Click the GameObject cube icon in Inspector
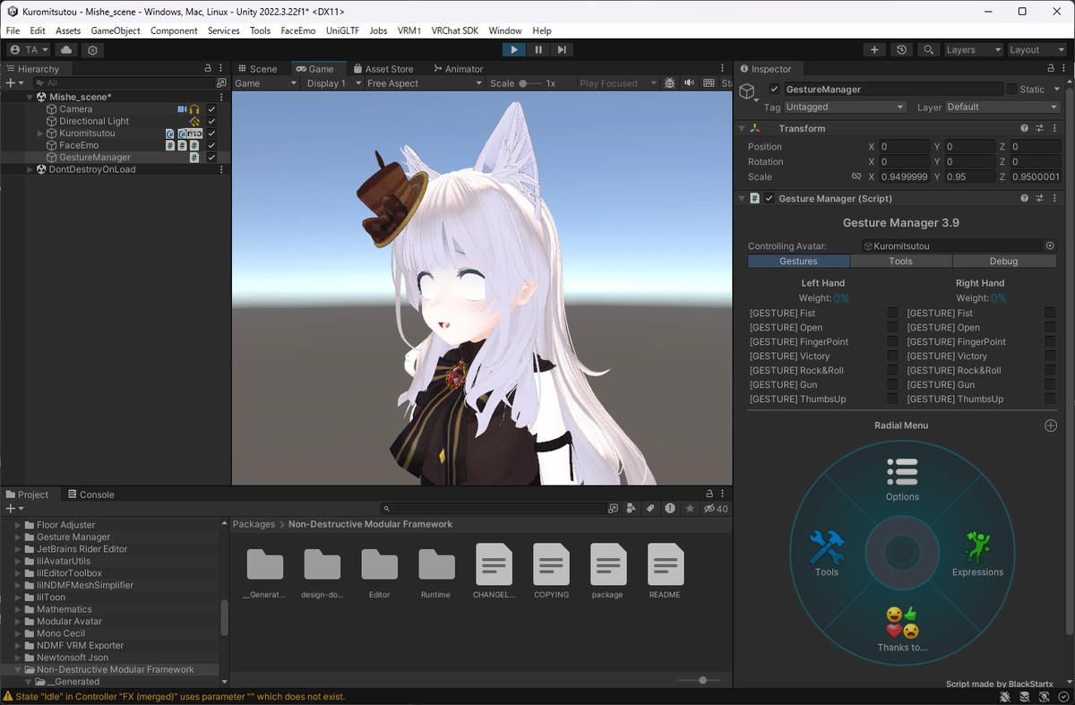 pos(748,91)
